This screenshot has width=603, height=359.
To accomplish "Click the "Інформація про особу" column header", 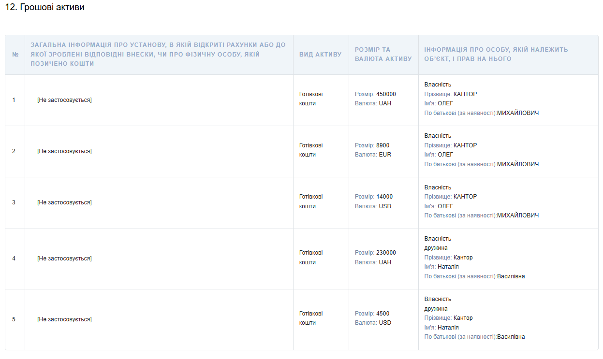I will [x=496, y=54].
